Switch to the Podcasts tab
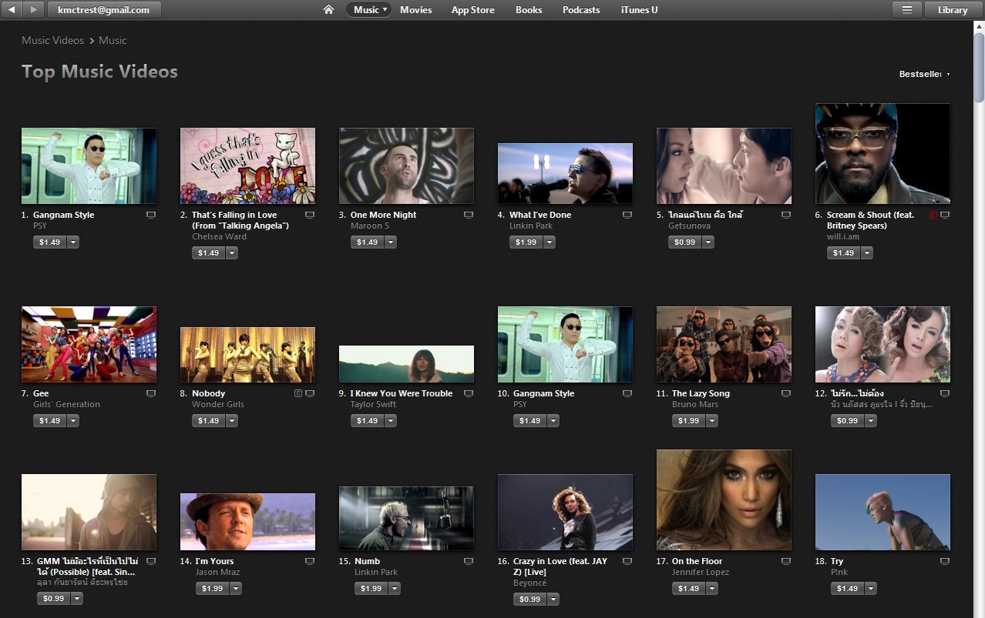 pos(581,10)
